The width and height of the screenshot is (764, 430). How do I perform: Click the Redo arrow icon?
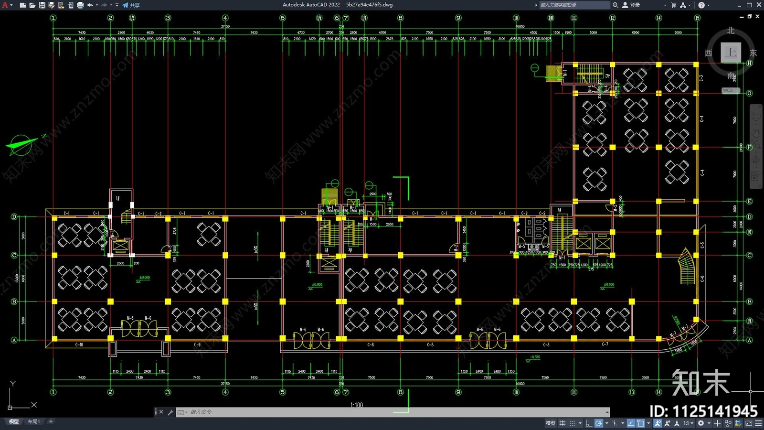click(104, 5)
